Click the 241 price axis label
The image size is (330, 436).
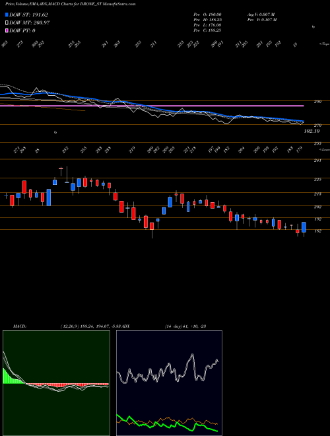[317, 160]
